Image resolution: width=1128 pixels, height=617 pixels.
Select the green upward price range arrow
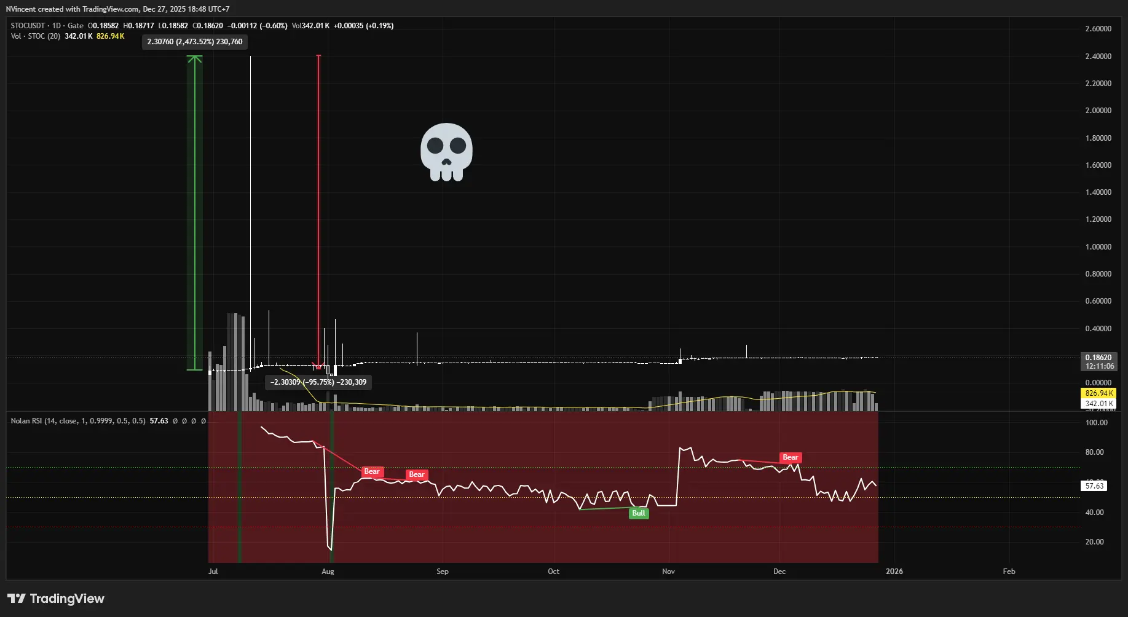click(x=195, y=213)
